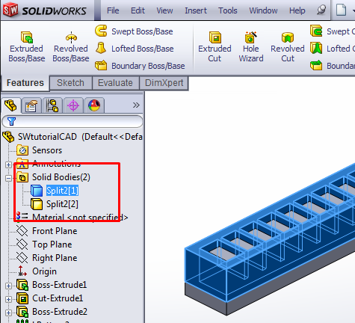Image resolution: width=355 pixels, height=323 pixels.
Task: Click the Solid Bodies folder icon
Action: coord(22,177)
